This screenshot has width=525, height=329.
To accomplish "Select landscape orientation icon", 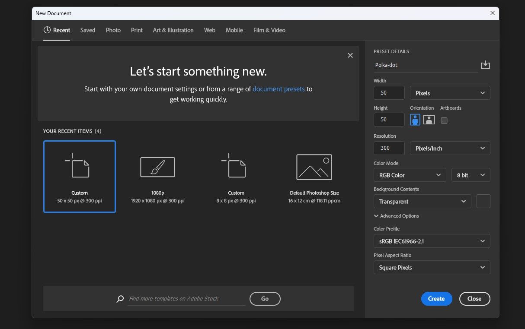I will (x=429, y=120).
